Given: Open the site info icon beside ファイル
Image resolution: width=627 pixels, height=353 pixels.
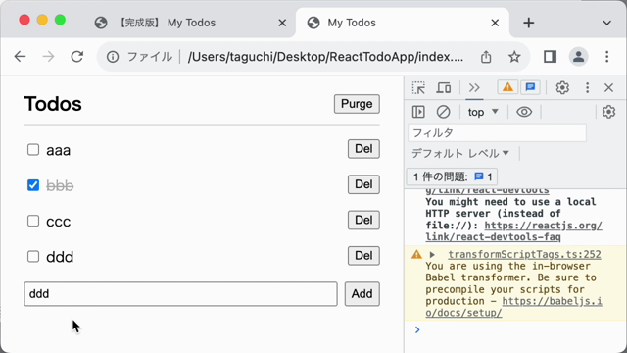Looking at the screenshot, I should point(113,57).
